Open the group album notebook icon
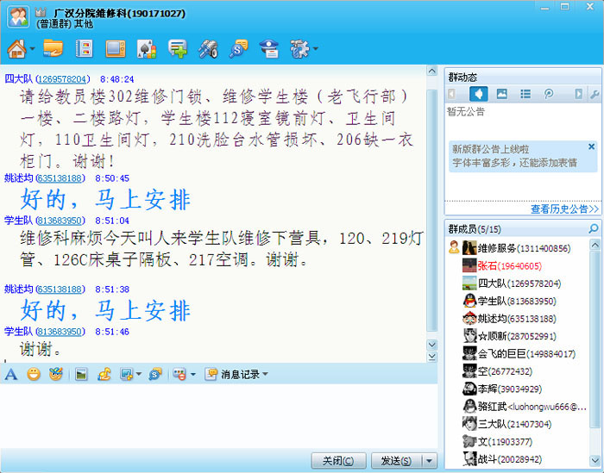This screenshot has width=604, height=473. (85, 49)
